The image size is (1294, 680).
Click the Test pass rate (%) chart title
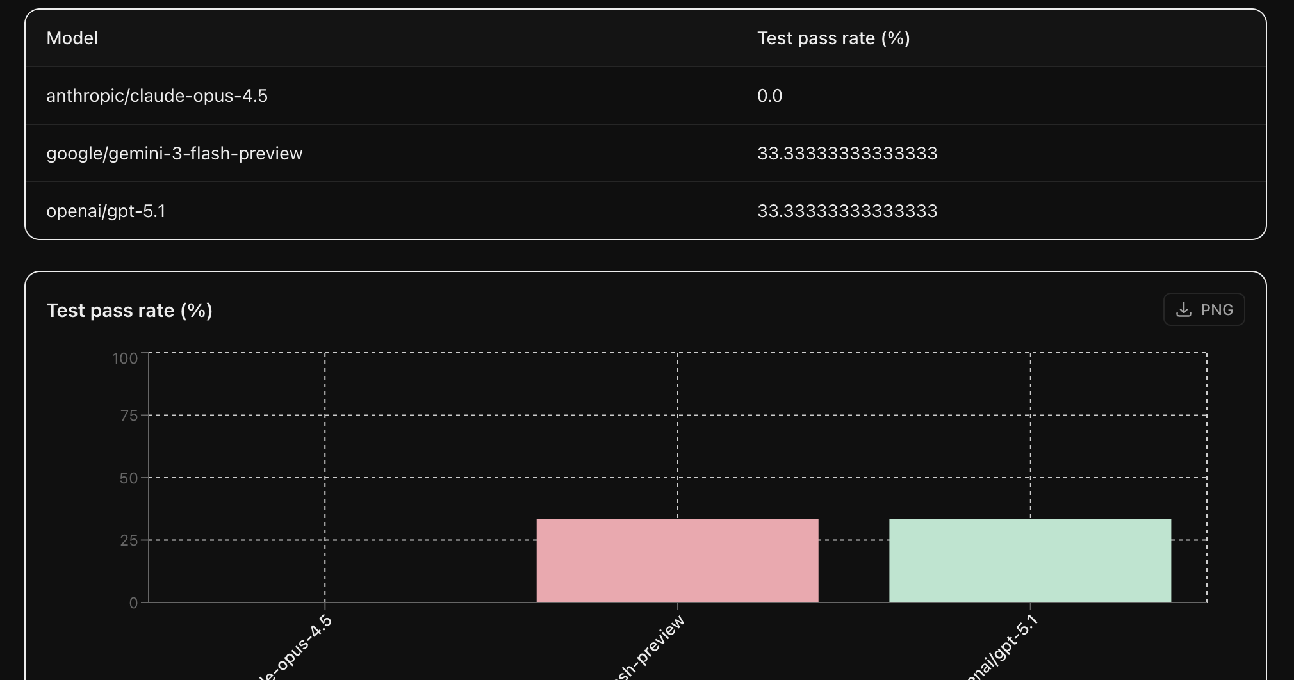pos(129,310)
